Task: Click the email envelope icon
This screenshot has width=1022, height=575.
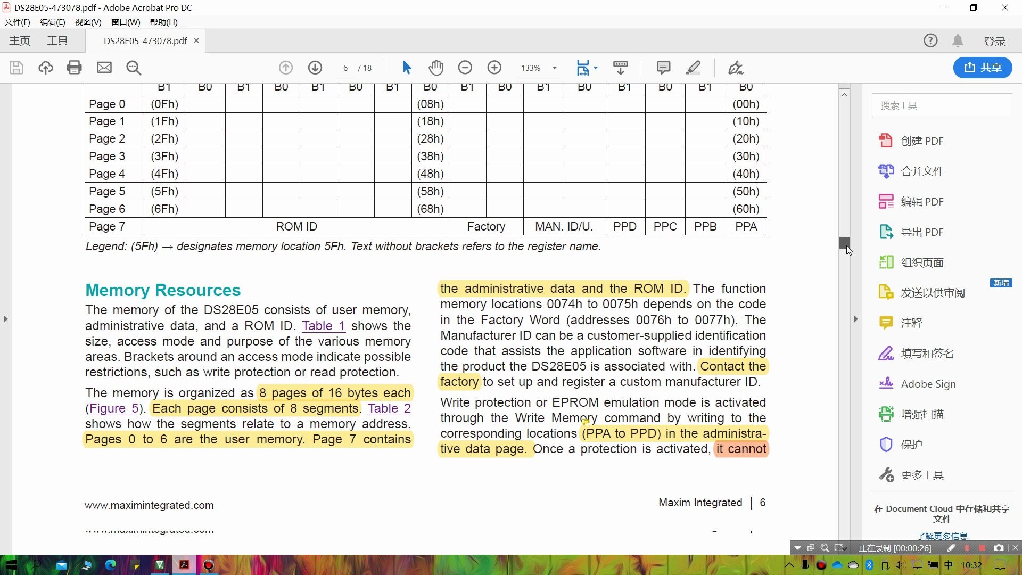Action: [104, 68]
